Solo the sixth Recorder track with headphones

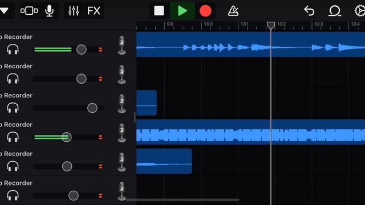pyautogui.click(x=13, y=195)
